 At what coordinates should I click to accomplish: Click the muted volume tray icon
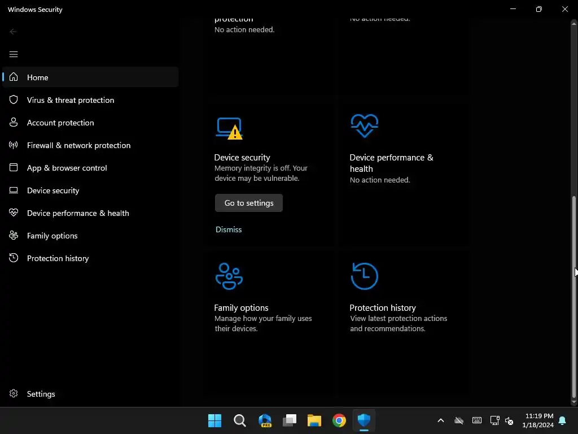click(509, 420)
